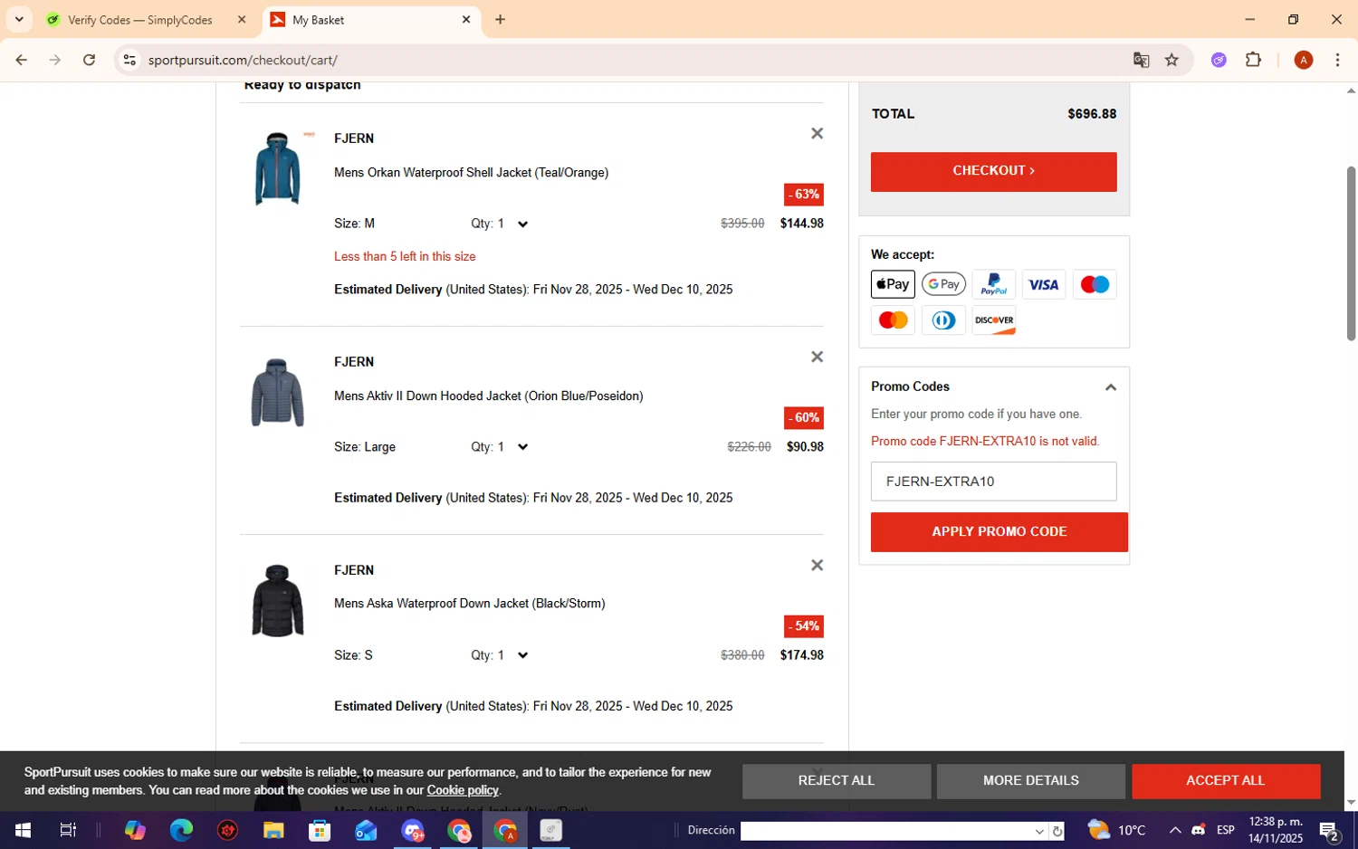Go back to previous page
Screen dimensions: 1358x849
click(x=21, y=60)
